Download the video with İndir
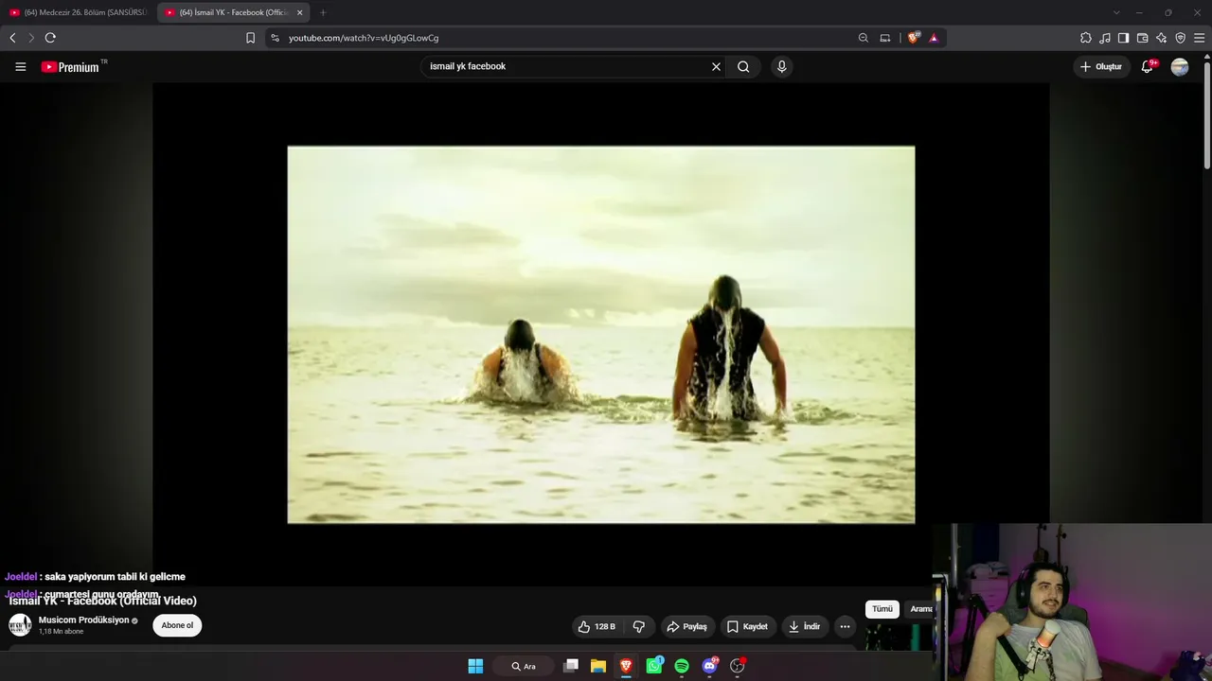1212x681 pixels. click(x=804, y=626)
